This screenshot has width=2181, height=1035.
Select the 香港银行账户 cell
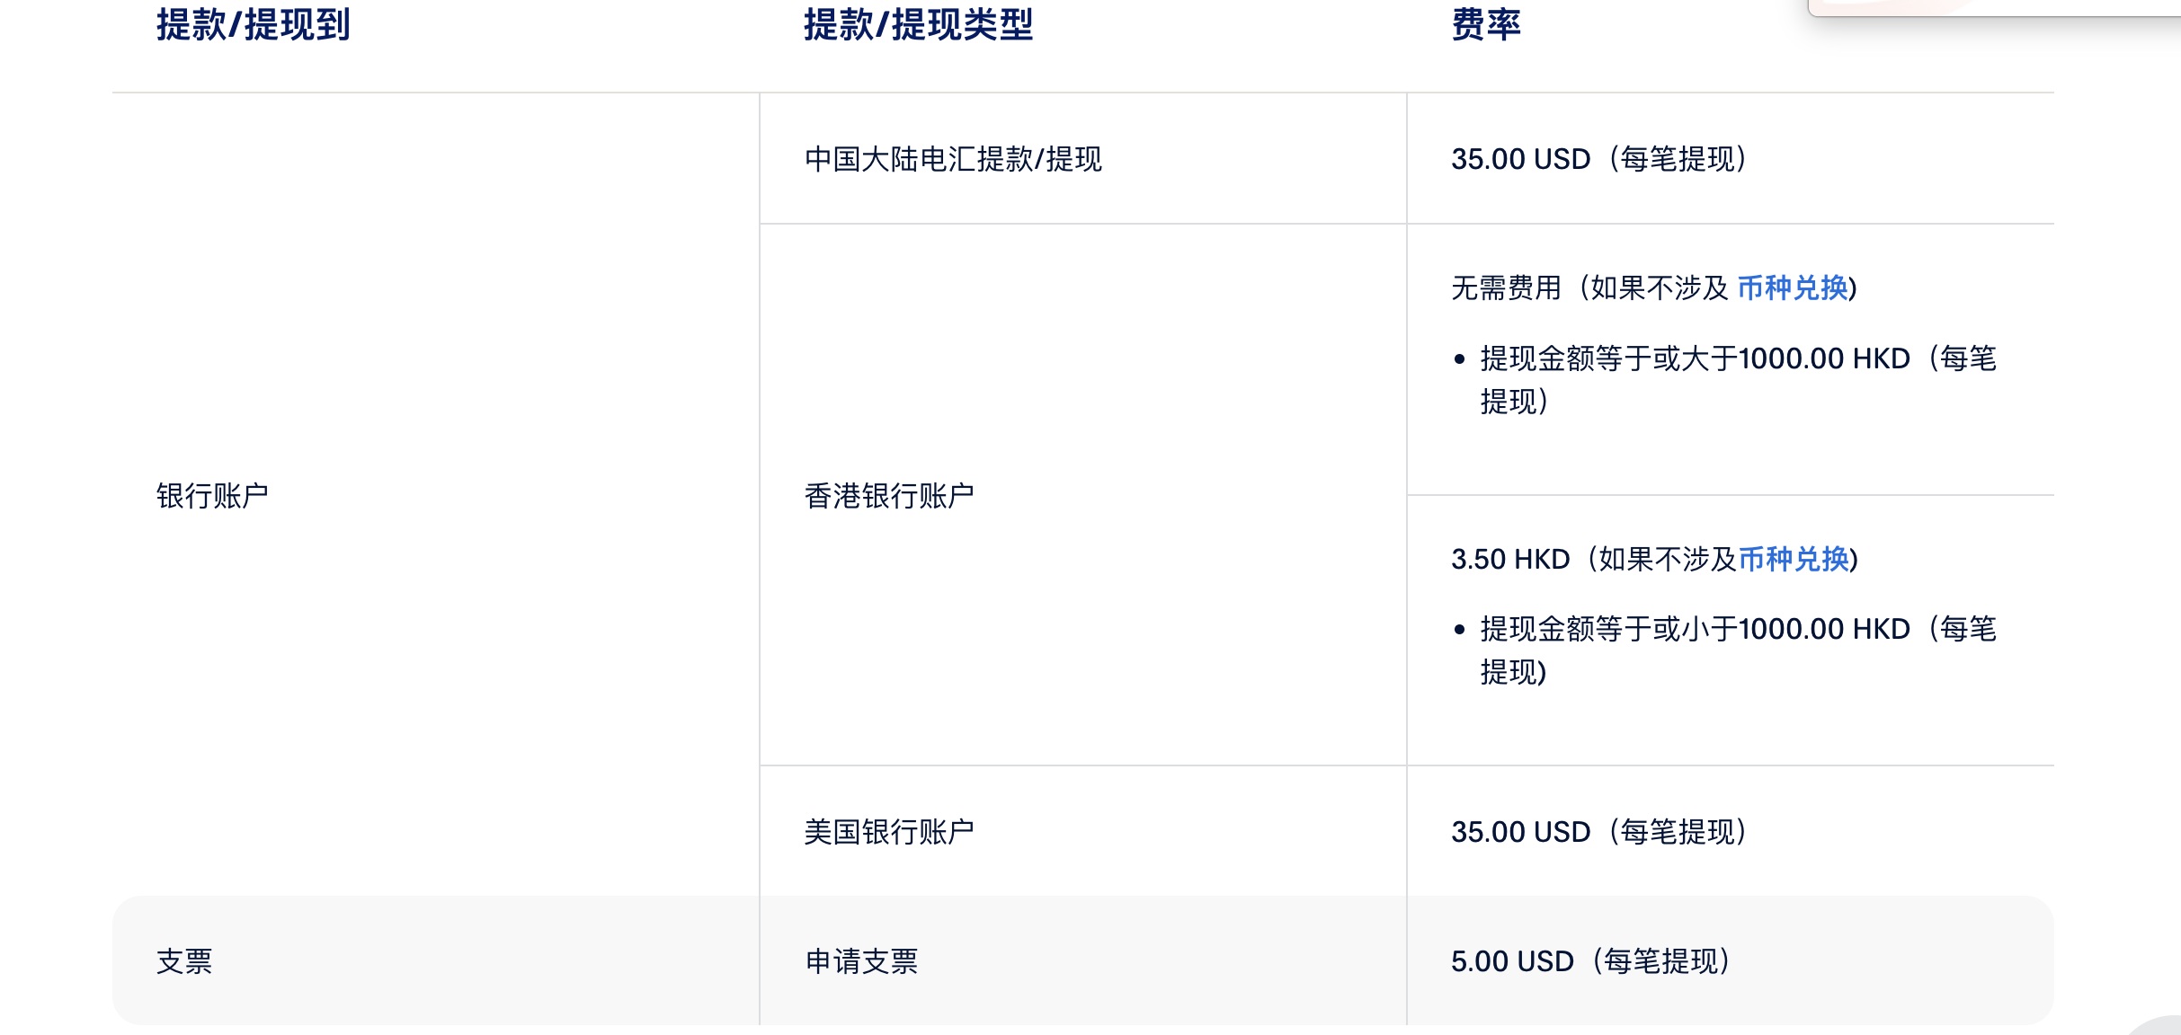tap(888, 496)
